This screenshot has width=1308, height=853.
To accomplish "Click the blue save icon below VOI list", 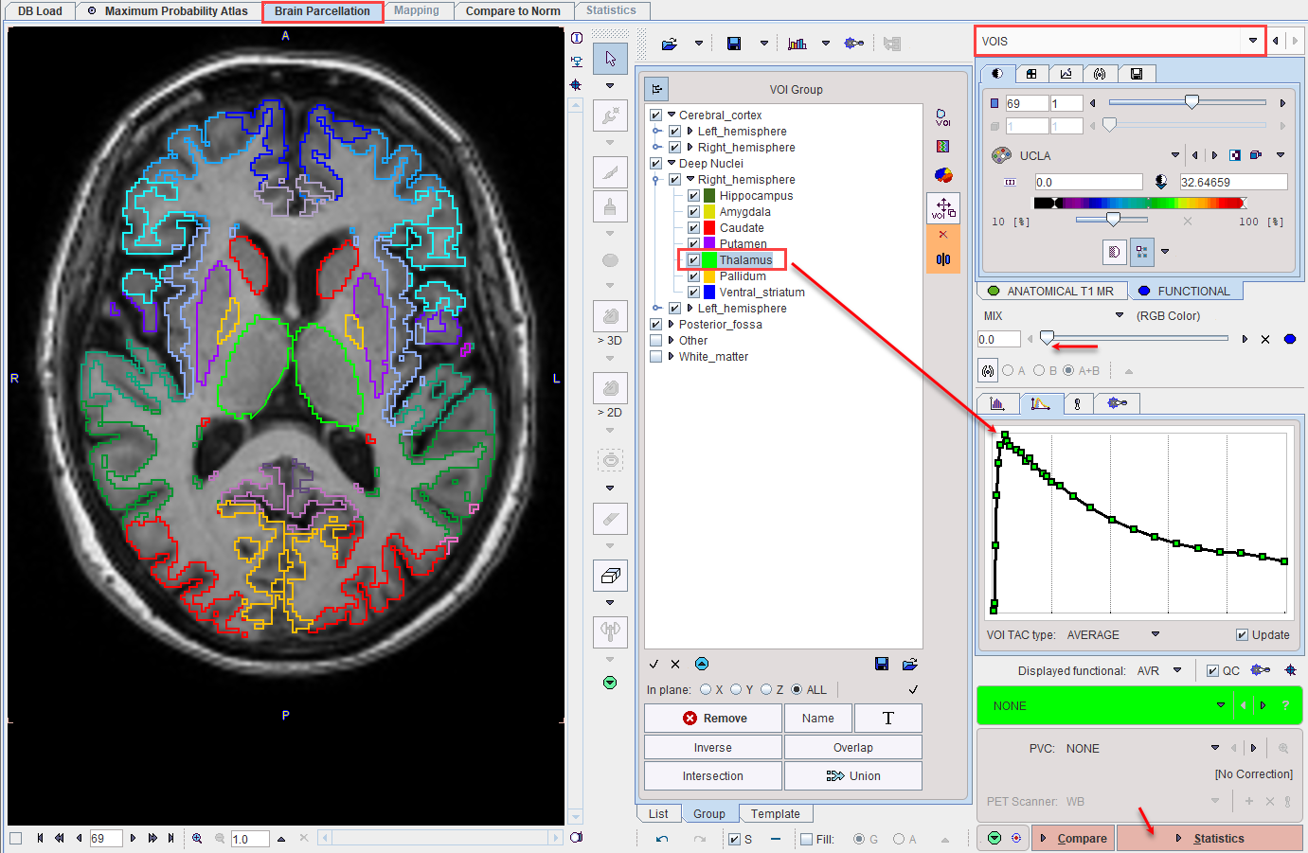I will [x=882, y=664].
